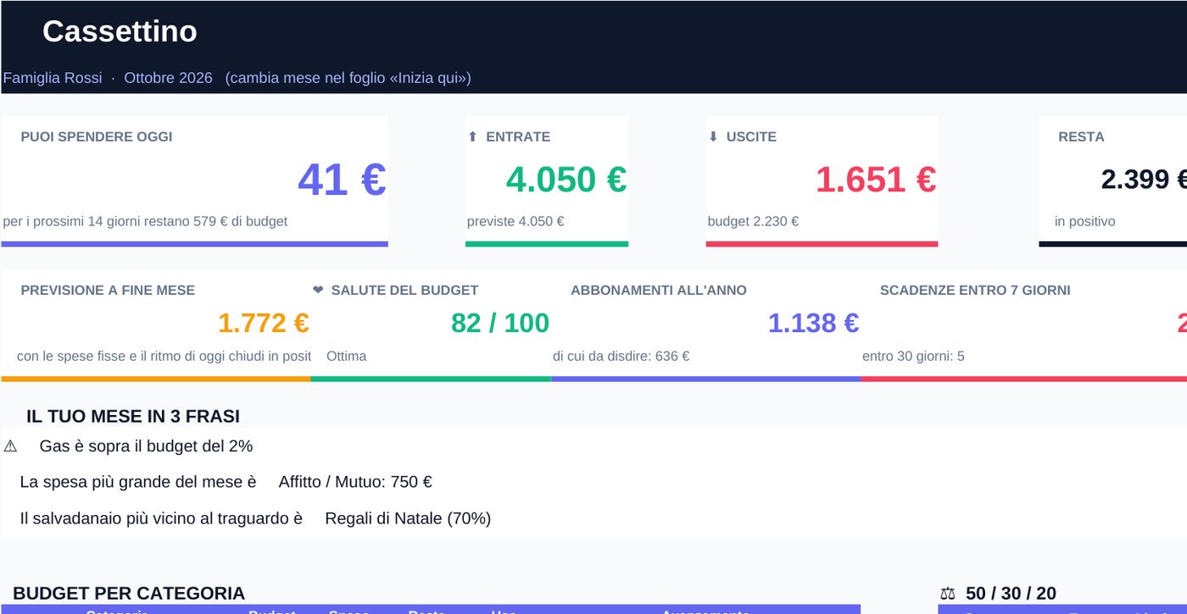Select the "Ottima" rating text
The width and height of the screenshot is (1187, 614).
click(x=346, y=356)
